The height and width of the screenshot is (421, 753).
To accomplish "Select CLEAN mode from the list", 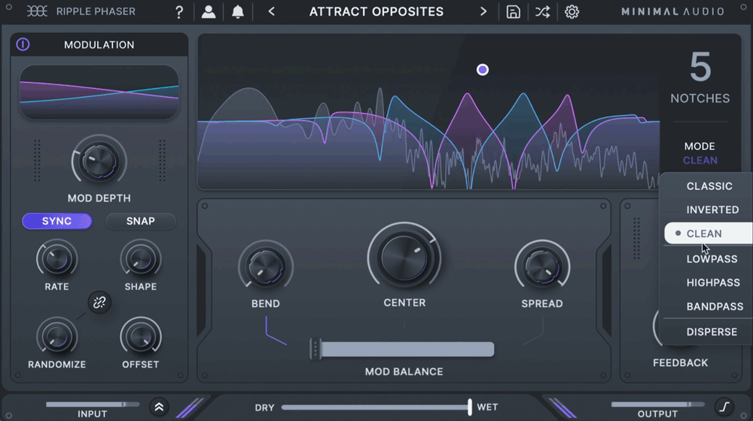I will pyautogui.click(x=709, y=233).
